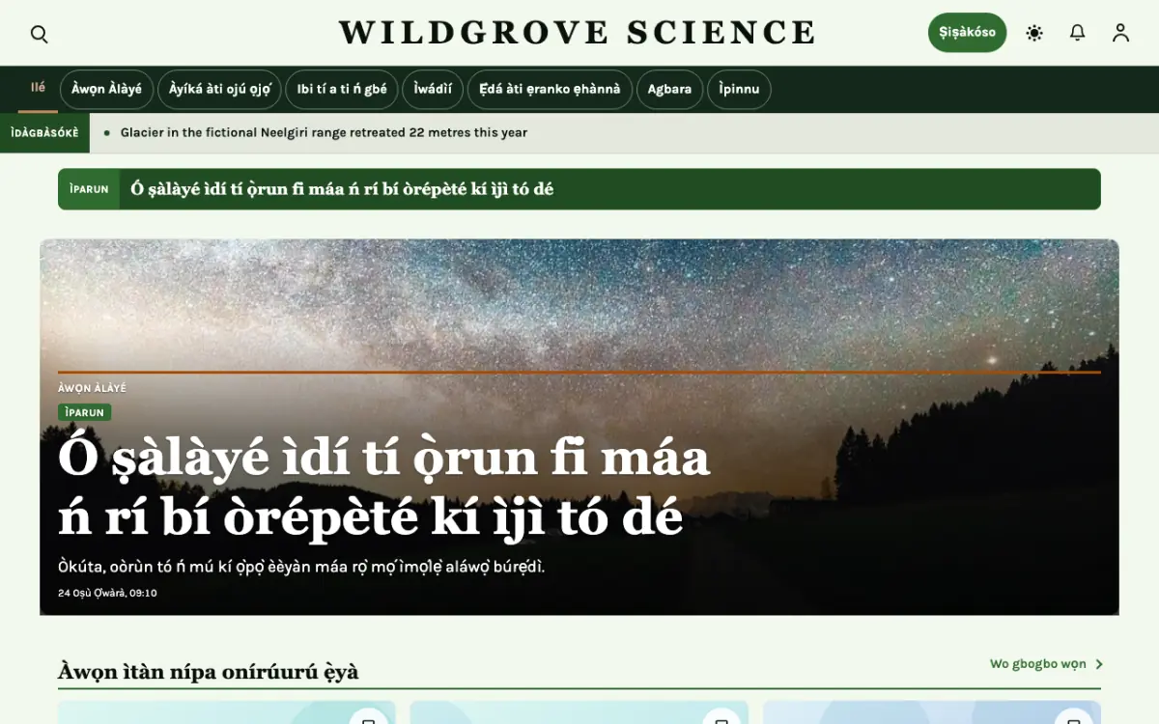This screenshot has width=1159, height=724.
Task: Go to the Agbara section
Action: point(669,90)
